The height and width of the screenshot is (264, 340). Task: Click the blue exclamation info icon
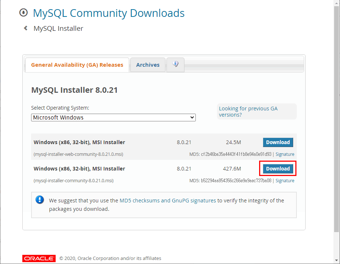click(x=40, y=199)
